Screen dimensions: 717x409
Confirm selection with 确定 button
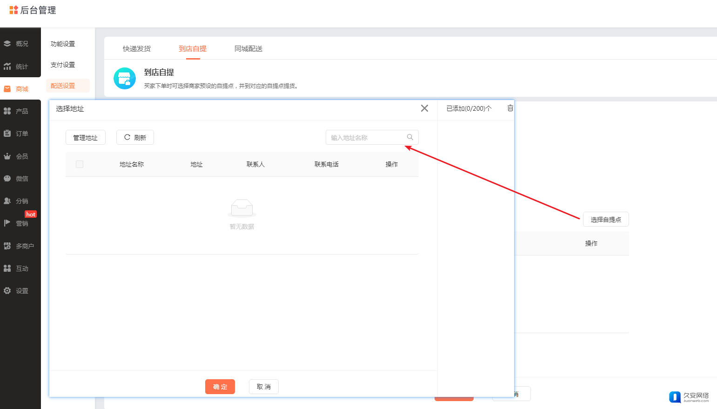220,387
